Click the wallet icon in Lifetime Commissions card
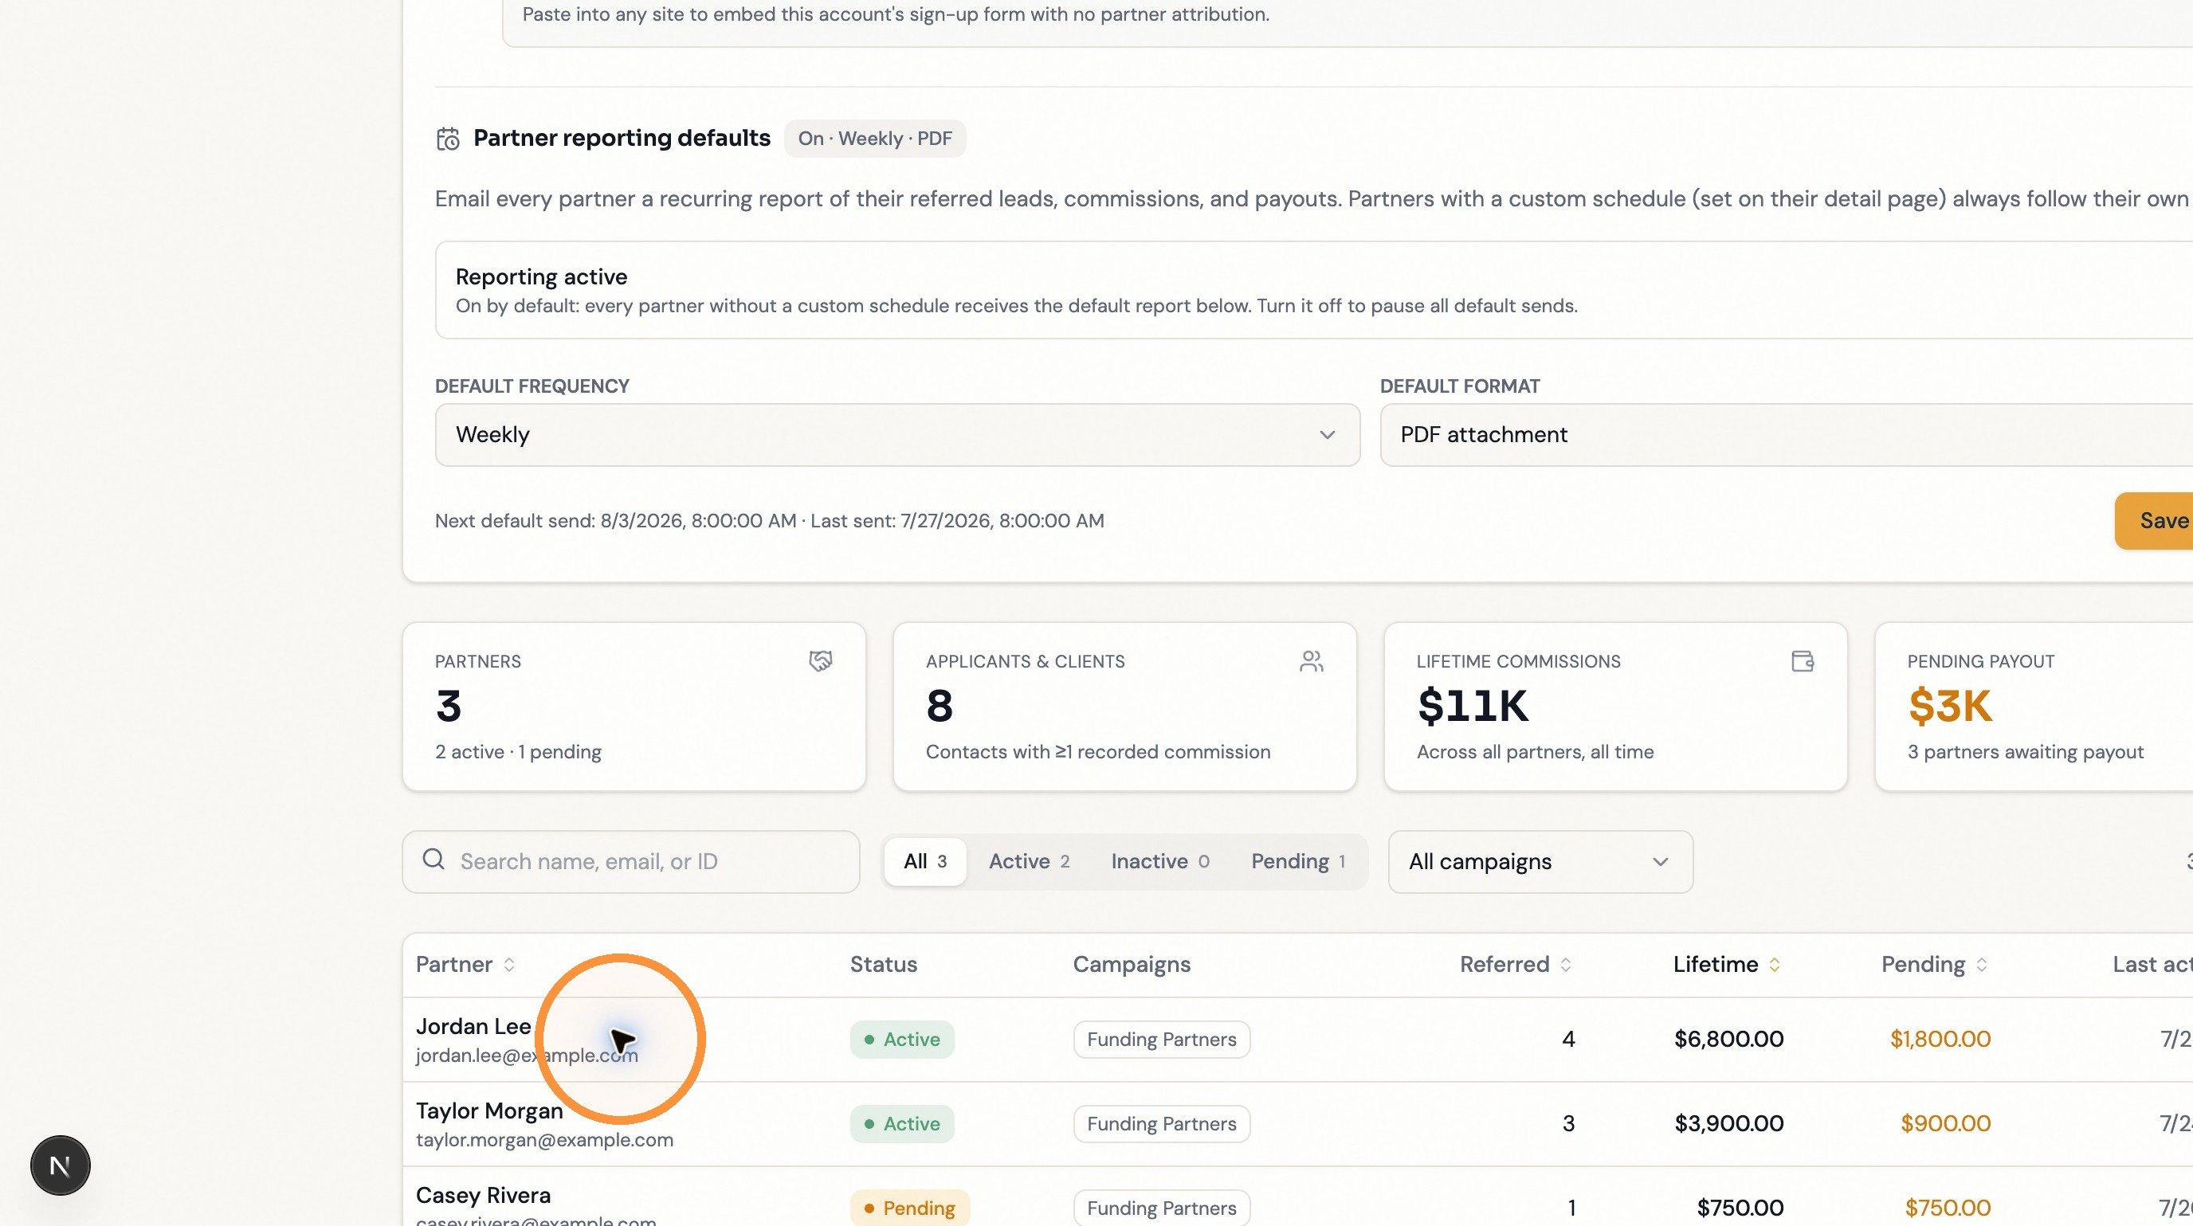The width and height of the screenshot is (2193, 1226). [1803, 661]
